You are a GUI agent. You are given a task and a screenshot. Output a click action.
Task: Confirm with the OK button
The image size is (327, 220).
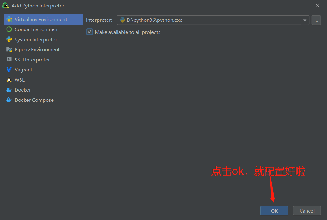[x=274, y=211]
